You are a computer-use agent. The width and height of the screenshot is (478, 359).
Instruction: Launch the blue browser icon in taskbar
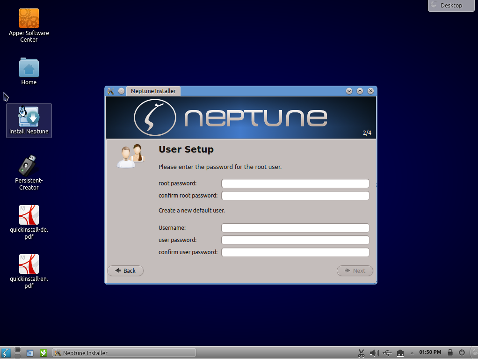tap(30, 353)
